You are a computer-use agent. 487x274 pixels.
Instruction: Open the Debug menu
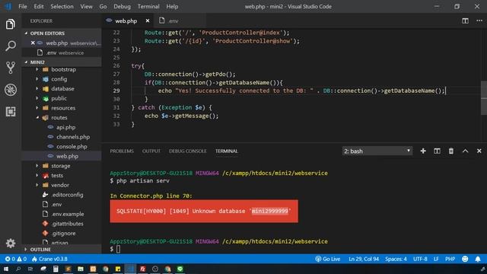(x=122, y=6)
